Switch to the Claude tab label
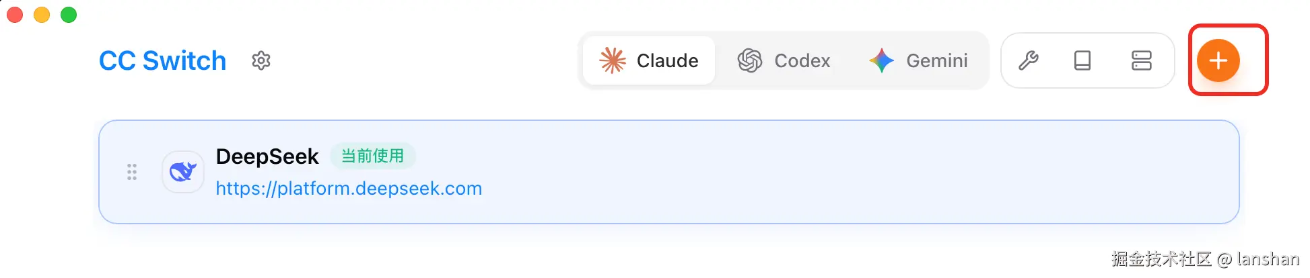Screen dimensions: 1310x278 [667, 61]
